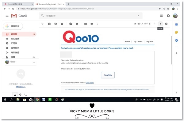Screen dimensions: 184x121
Task: Compose a new email
Action: click(x=13, y=26)
